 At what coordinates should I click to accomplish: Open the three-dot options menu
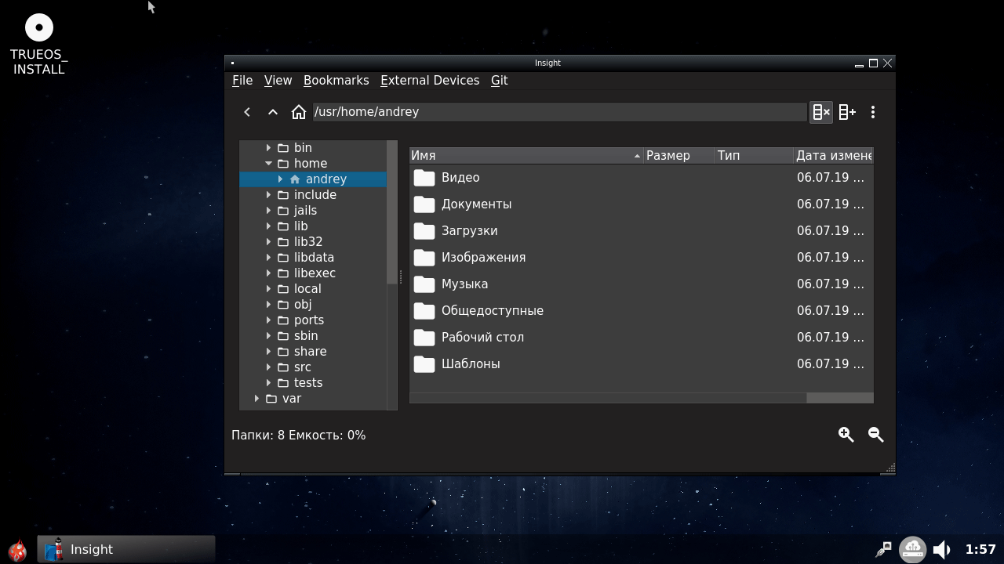(873, 112)
